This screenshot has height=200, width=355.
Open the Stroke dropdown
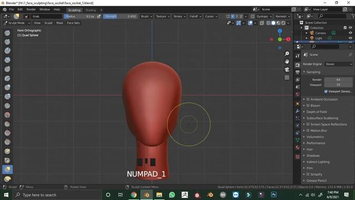click(179, 16)
